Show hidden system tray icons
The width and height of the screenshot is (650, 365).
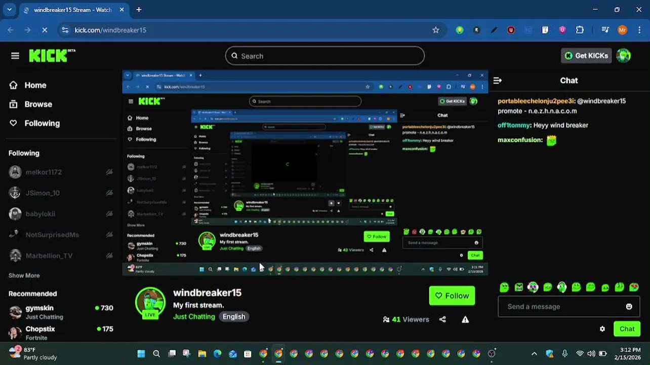click(534, 354)
